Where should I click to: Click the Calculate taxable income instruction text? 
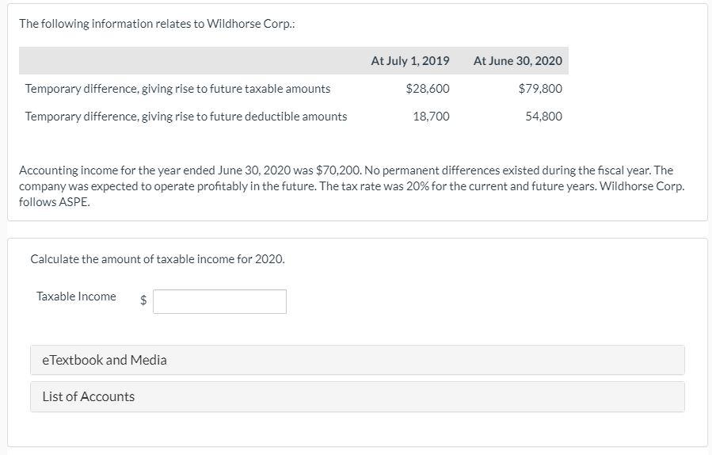point(158,259)
